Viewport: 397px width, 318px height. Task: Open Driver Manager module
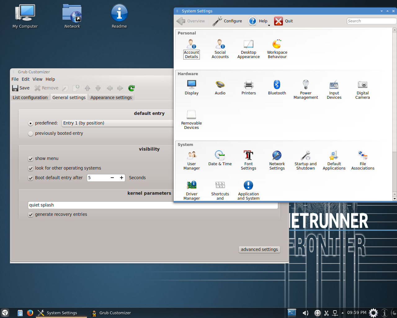click(191, 190)
